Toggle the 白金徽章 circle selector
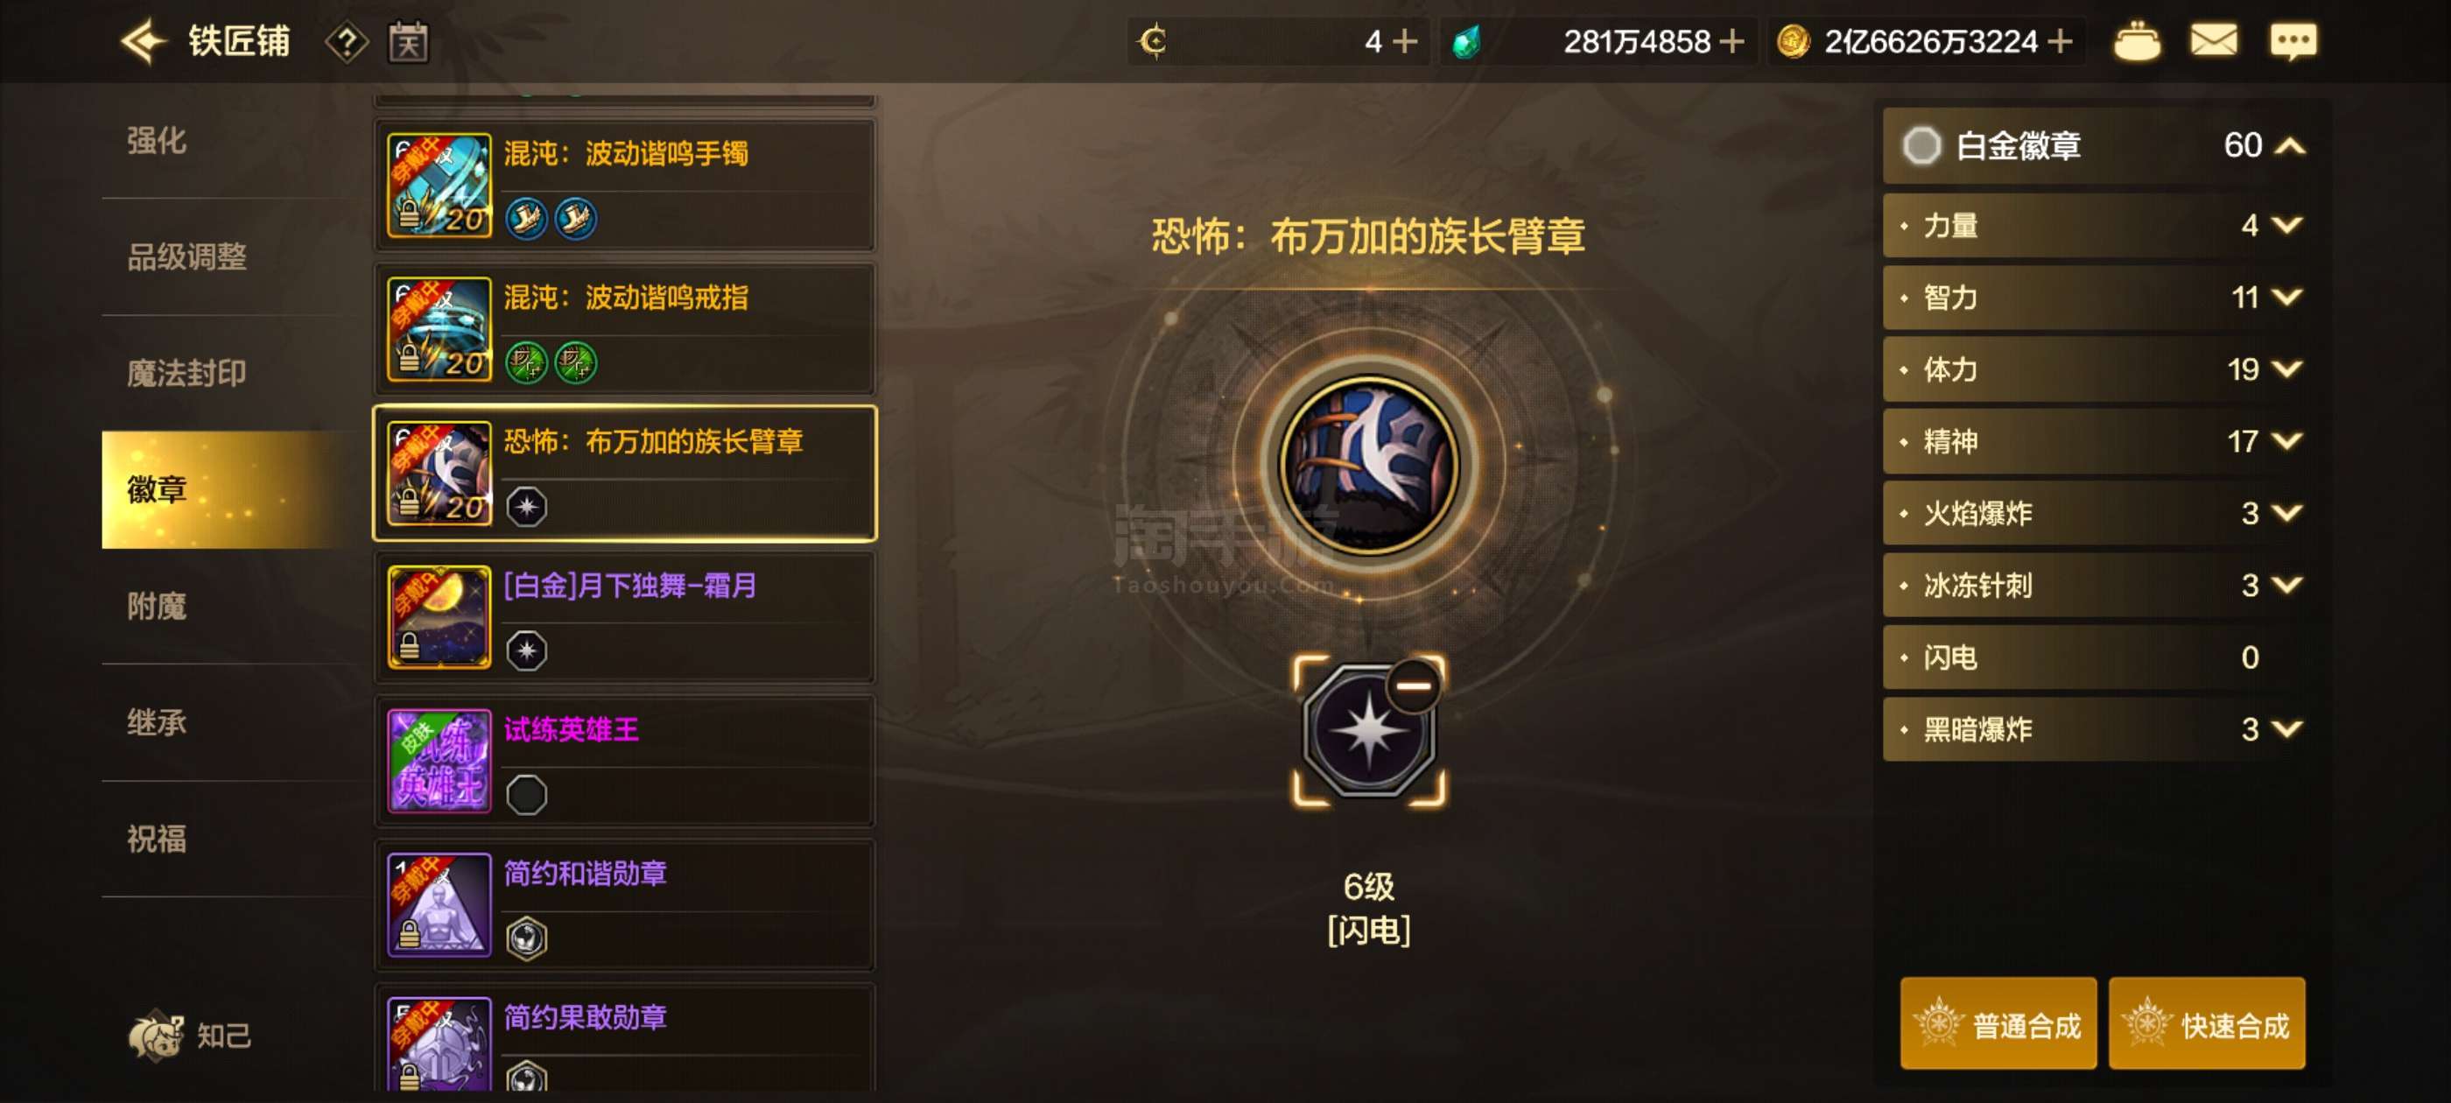Viewport: 2451px width, 1103px height. (x=1920, y=145)
